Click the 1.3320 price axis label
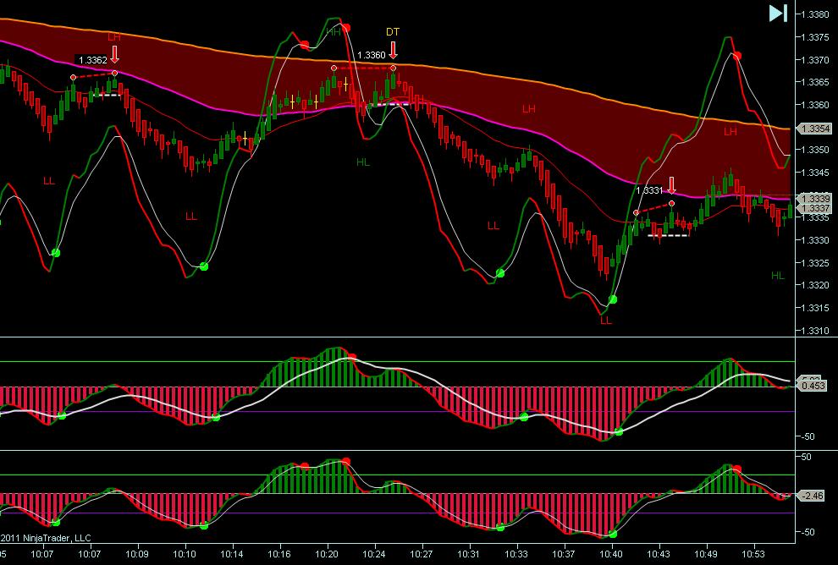 (815, 285)
